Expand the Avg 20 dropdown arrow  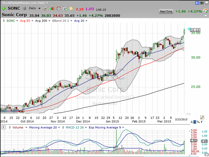[x=86, y=21]
